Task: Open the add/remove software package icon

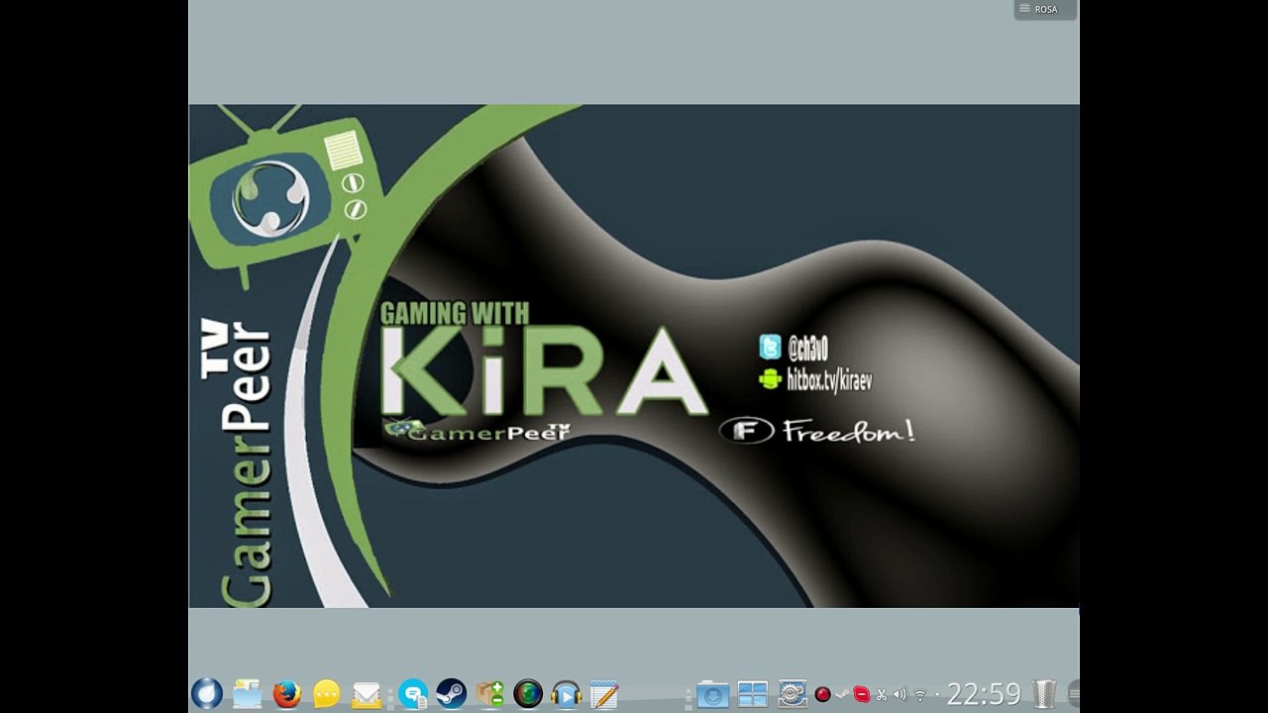Action: coord(489,694)
